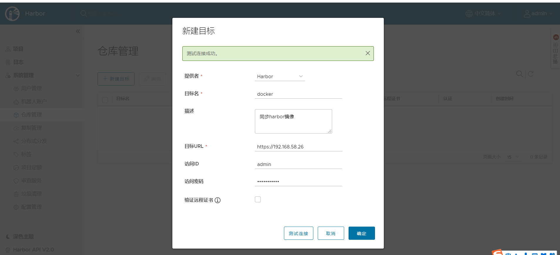Click the globe language icon
The height and width of the screenshot is (255, 560).
(469, 13)
